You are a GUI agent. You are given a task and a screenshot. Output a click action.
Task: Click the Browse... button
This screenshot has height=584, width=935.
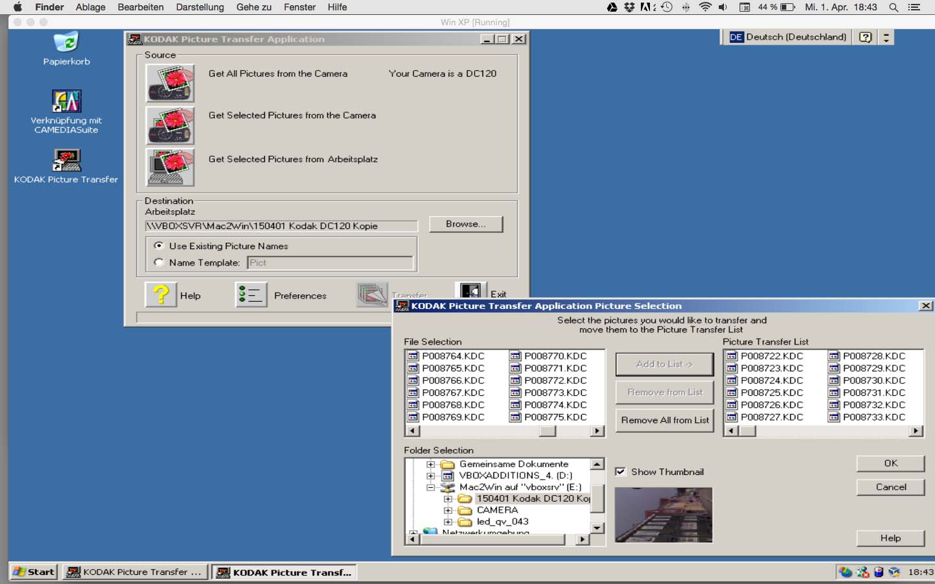coord(466,224)
